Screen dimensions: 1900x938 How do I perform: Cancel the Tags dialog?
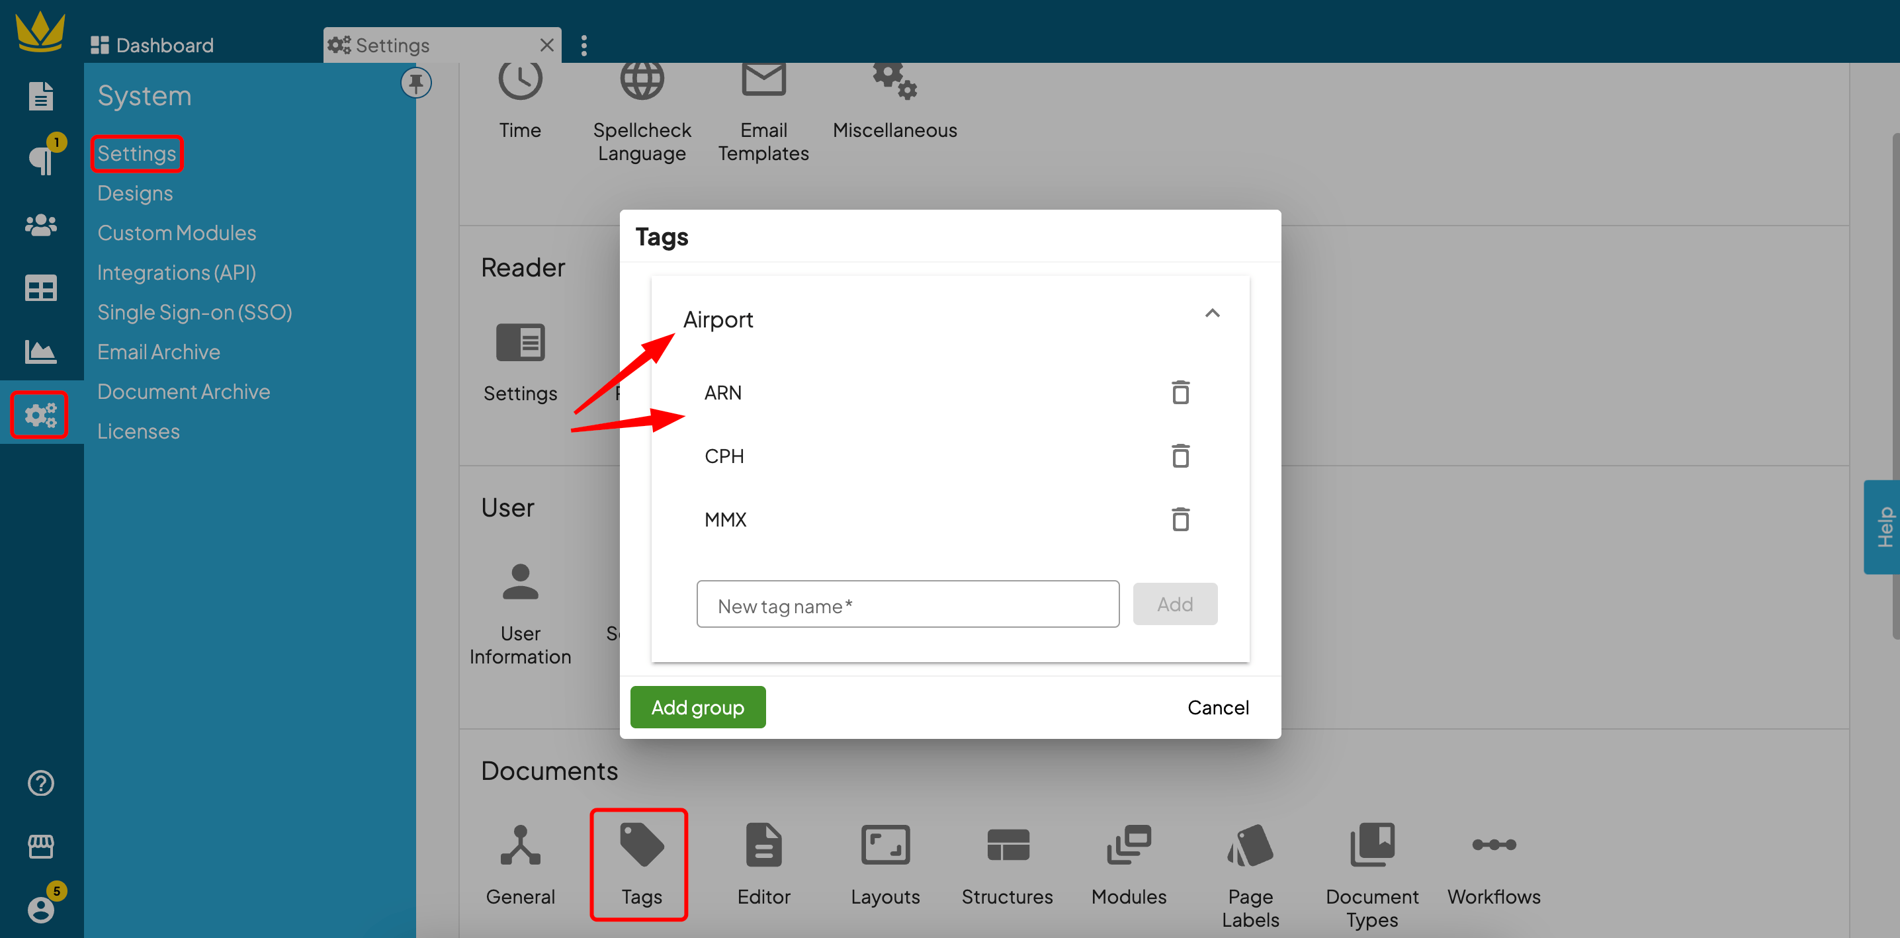pos(1217,707)
